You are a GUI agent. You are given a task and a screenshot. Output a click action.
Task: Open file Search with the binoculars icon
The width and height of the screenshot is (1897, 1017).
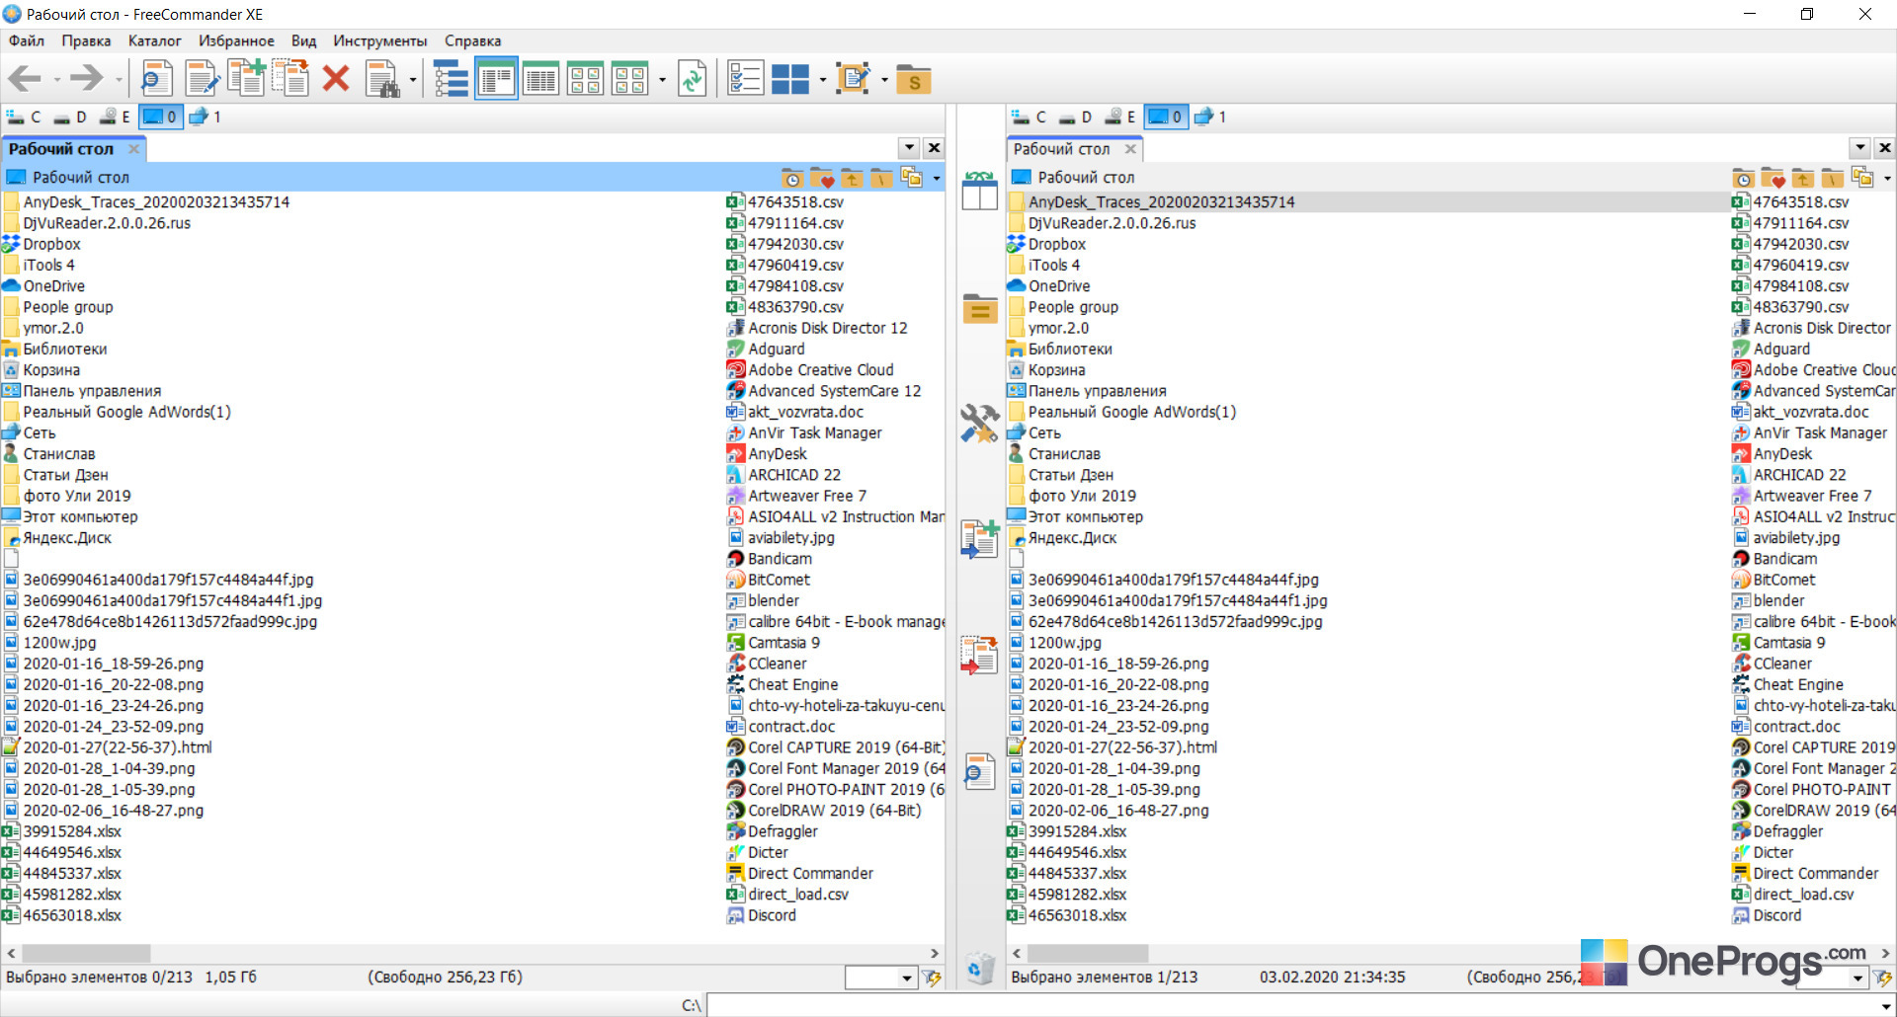pos(381,79)
